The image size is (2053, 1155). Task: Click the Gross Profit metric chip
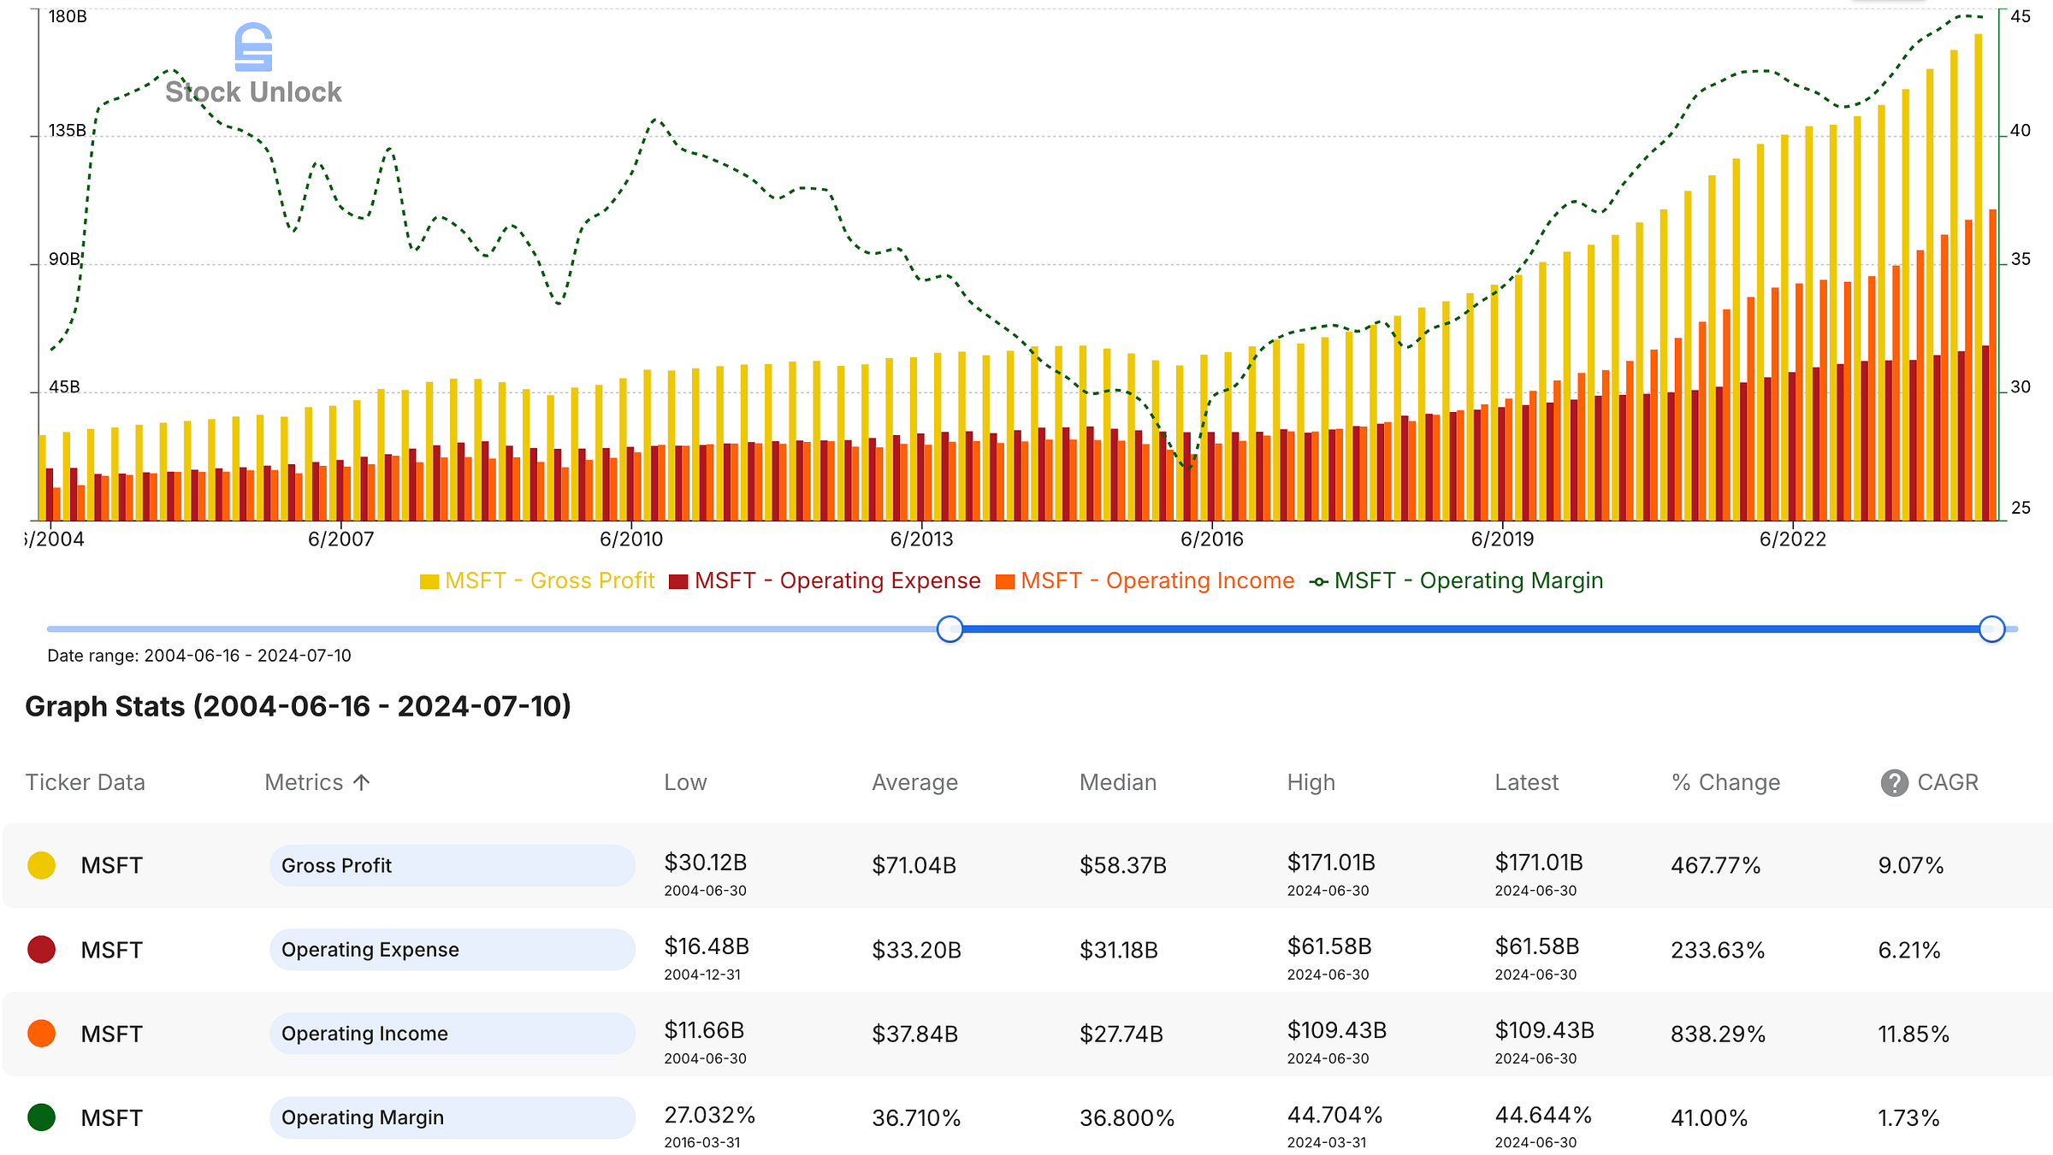[x=453, y=865]
